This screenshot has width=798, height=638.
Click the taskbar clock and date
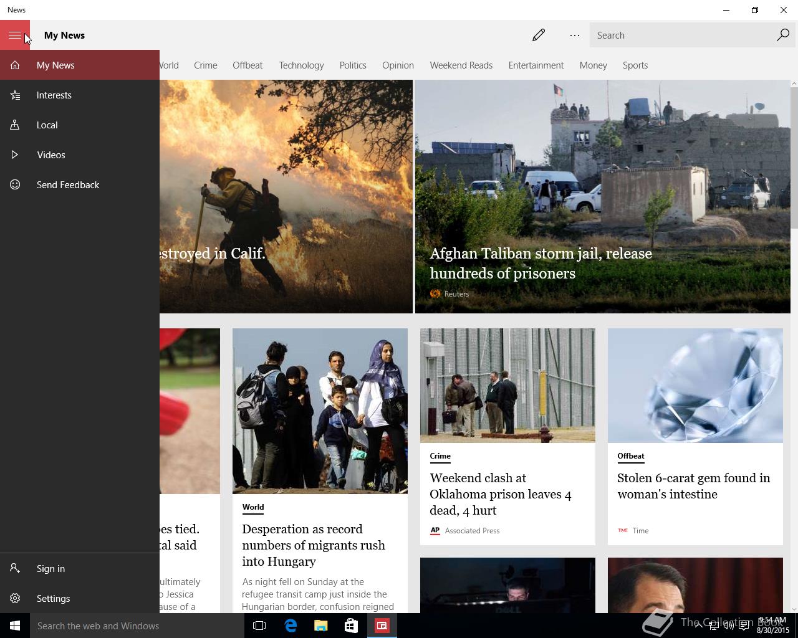click(772, 626)
